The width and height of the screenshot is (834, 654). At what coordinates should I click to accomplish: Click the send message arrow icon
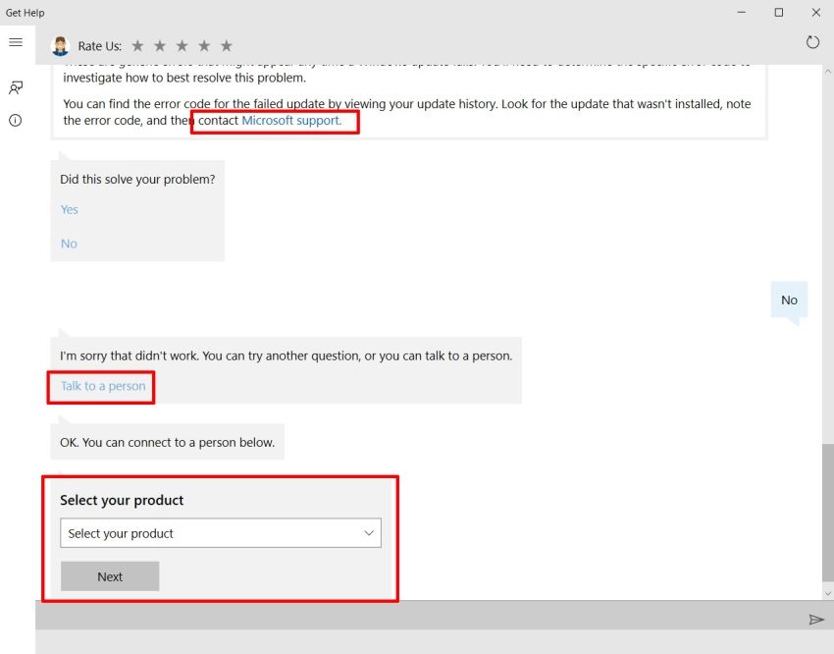click(x=816, y=620)
